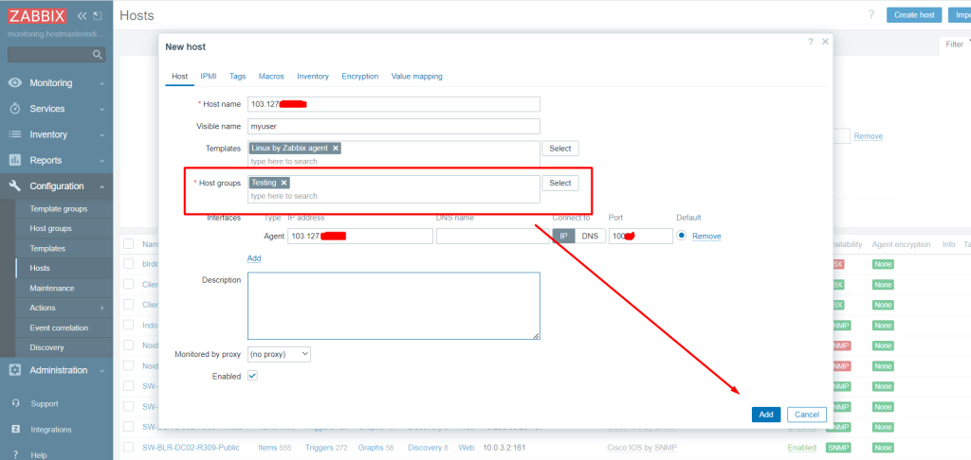Open Items 555 for SW-BLR-DC02-R309-Public
Image resolution: width=971 pixels, height=460 pixels.
(x=275, y=447)
